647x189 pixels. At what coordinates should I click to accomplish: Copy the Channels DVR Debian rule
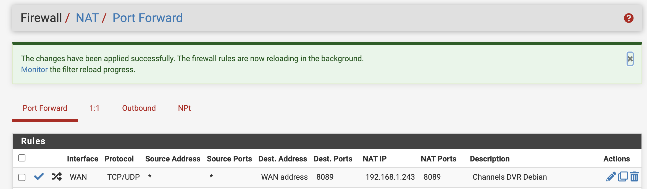[x=623, y=177]
